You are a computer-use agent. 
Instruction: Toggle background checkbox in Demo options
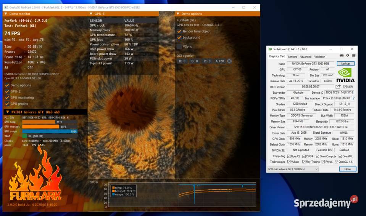coord(179,37)
